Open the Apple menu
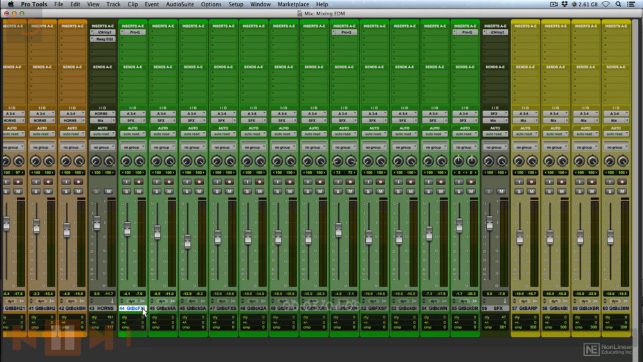The image size is (643, 362). point(11,4)
